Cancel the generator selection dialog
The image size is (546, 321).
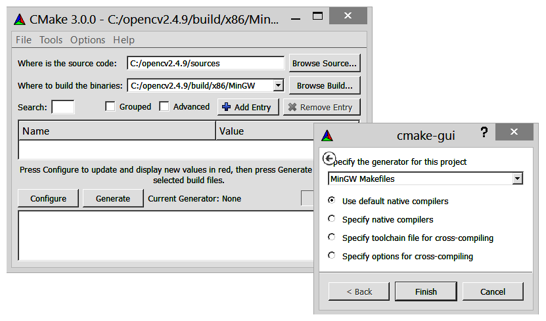click(493, 291)
